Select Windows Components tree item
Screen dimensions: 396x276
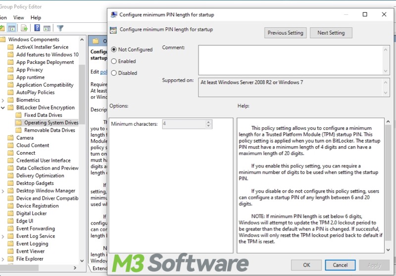pos(34,40)
